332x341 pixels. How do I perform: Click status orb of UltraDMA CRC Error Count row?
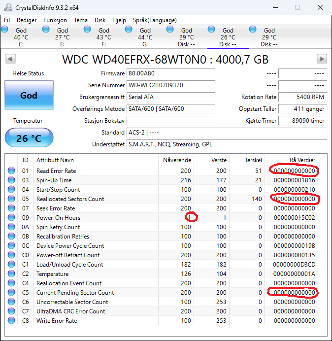11,311
